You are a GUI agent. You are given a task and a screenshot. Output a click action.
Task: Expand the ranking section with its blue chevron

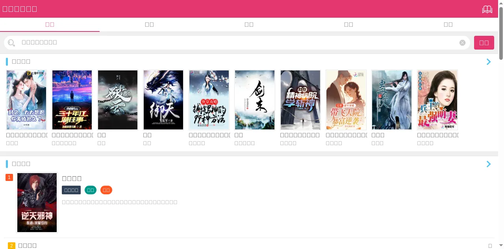[x=489, y=164]
